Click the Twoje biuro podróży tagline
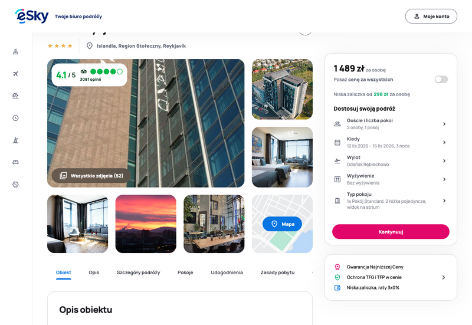The image size is (472, 325). pyautogui.click(x=78, y=17)
